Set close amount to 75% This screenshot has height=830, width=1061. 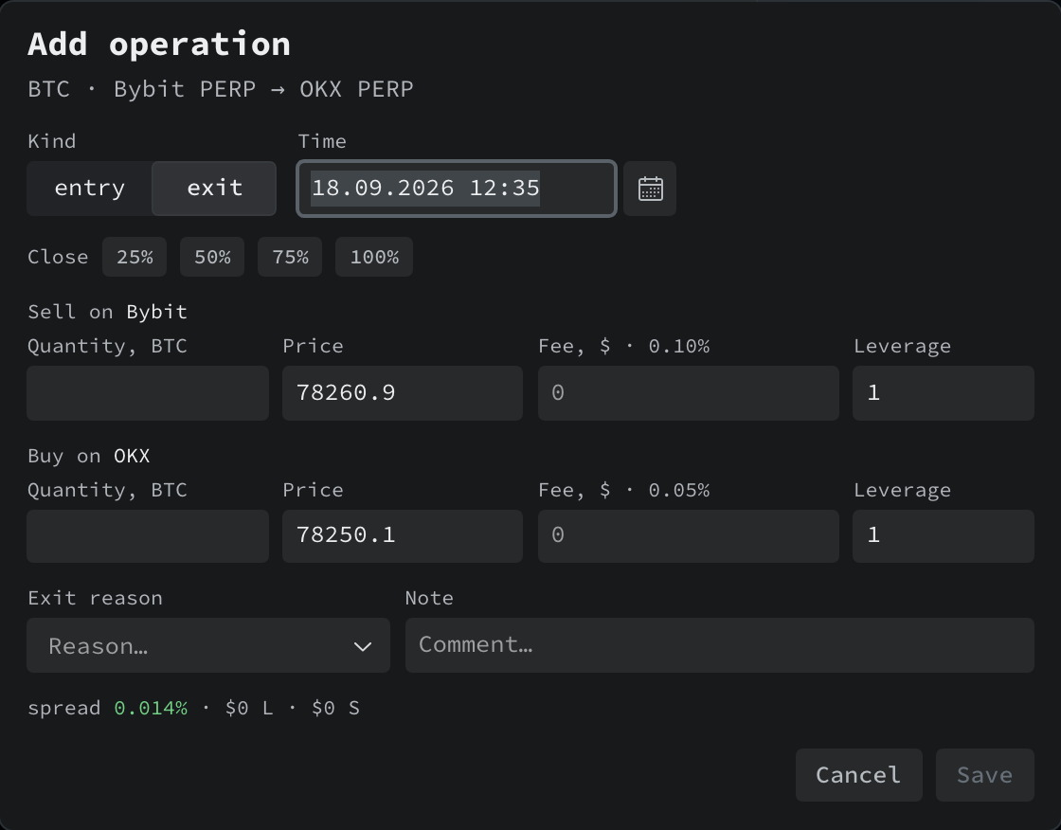point(290,258)
